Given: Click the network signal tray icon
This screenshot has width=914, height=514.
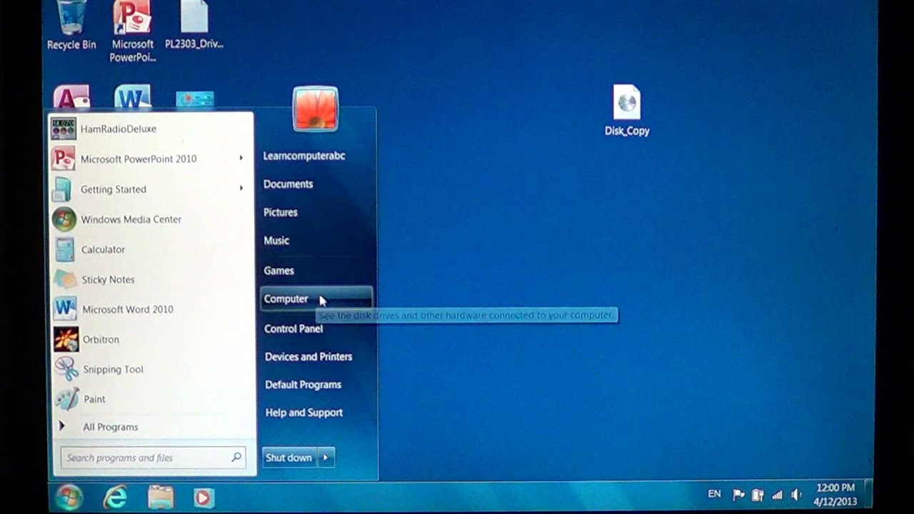Looking at the screenshot, I should (x=777, y=495).
